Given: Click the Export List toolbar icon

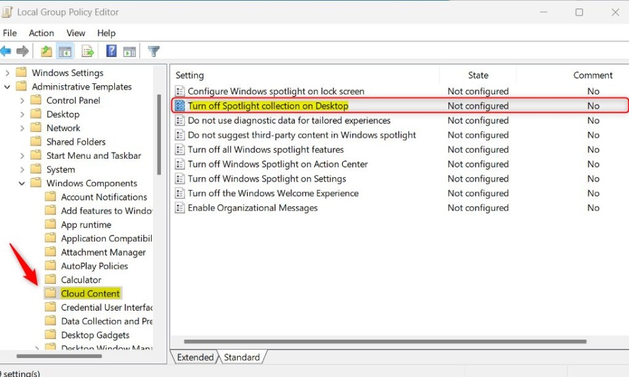Looking at the screenshot, I should 87,51.
